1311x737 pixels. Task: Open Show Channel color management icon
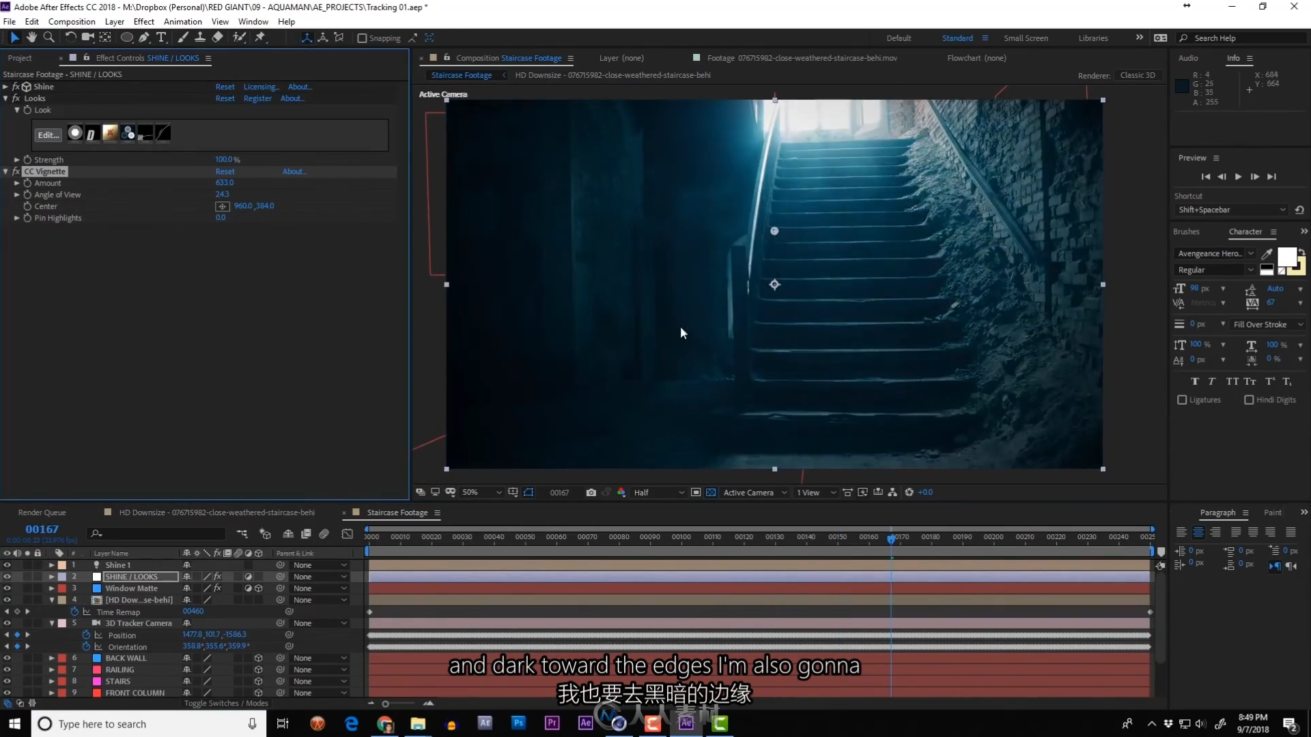click(x=621, y=492)
